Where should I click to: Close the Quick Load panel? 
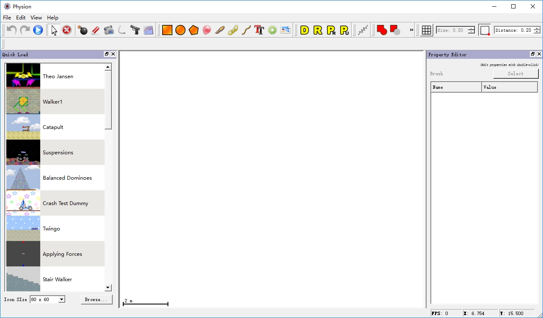(113, 54)
